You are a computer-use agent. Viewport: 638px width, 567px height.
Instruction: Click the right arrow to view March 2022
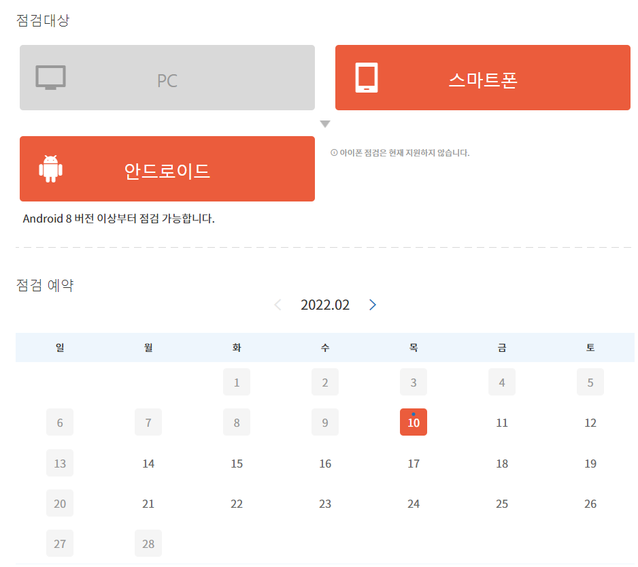click(372, 304)
